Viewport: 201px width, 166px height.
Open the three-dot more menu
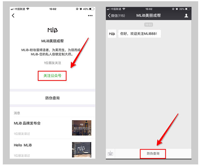coord(90,16)
